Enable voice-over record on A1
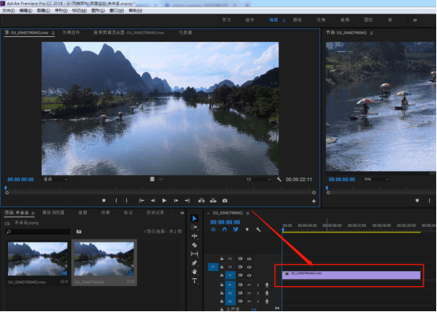The image size is (437, 312). [267, 284]
